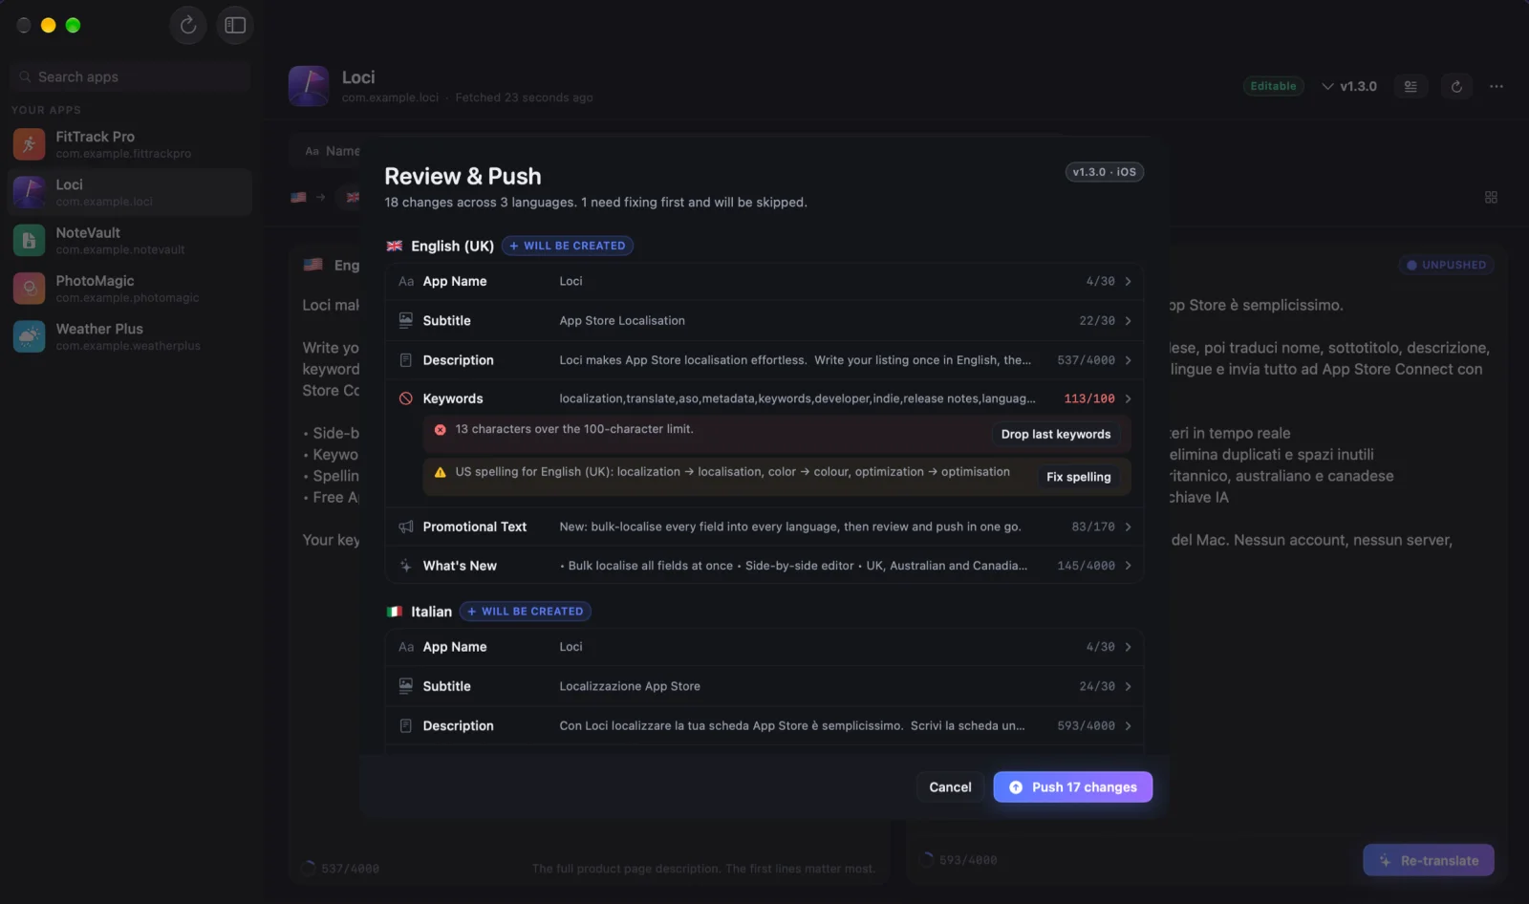1529x904 pixels.
Task: Open the Weather Plus app icon
Action: tap(29, 336)
